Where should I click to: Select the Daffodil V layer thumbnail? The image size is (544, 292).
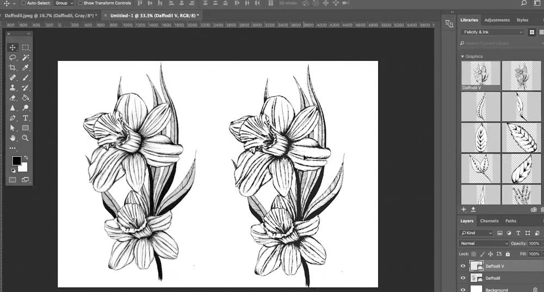(476, 266)
